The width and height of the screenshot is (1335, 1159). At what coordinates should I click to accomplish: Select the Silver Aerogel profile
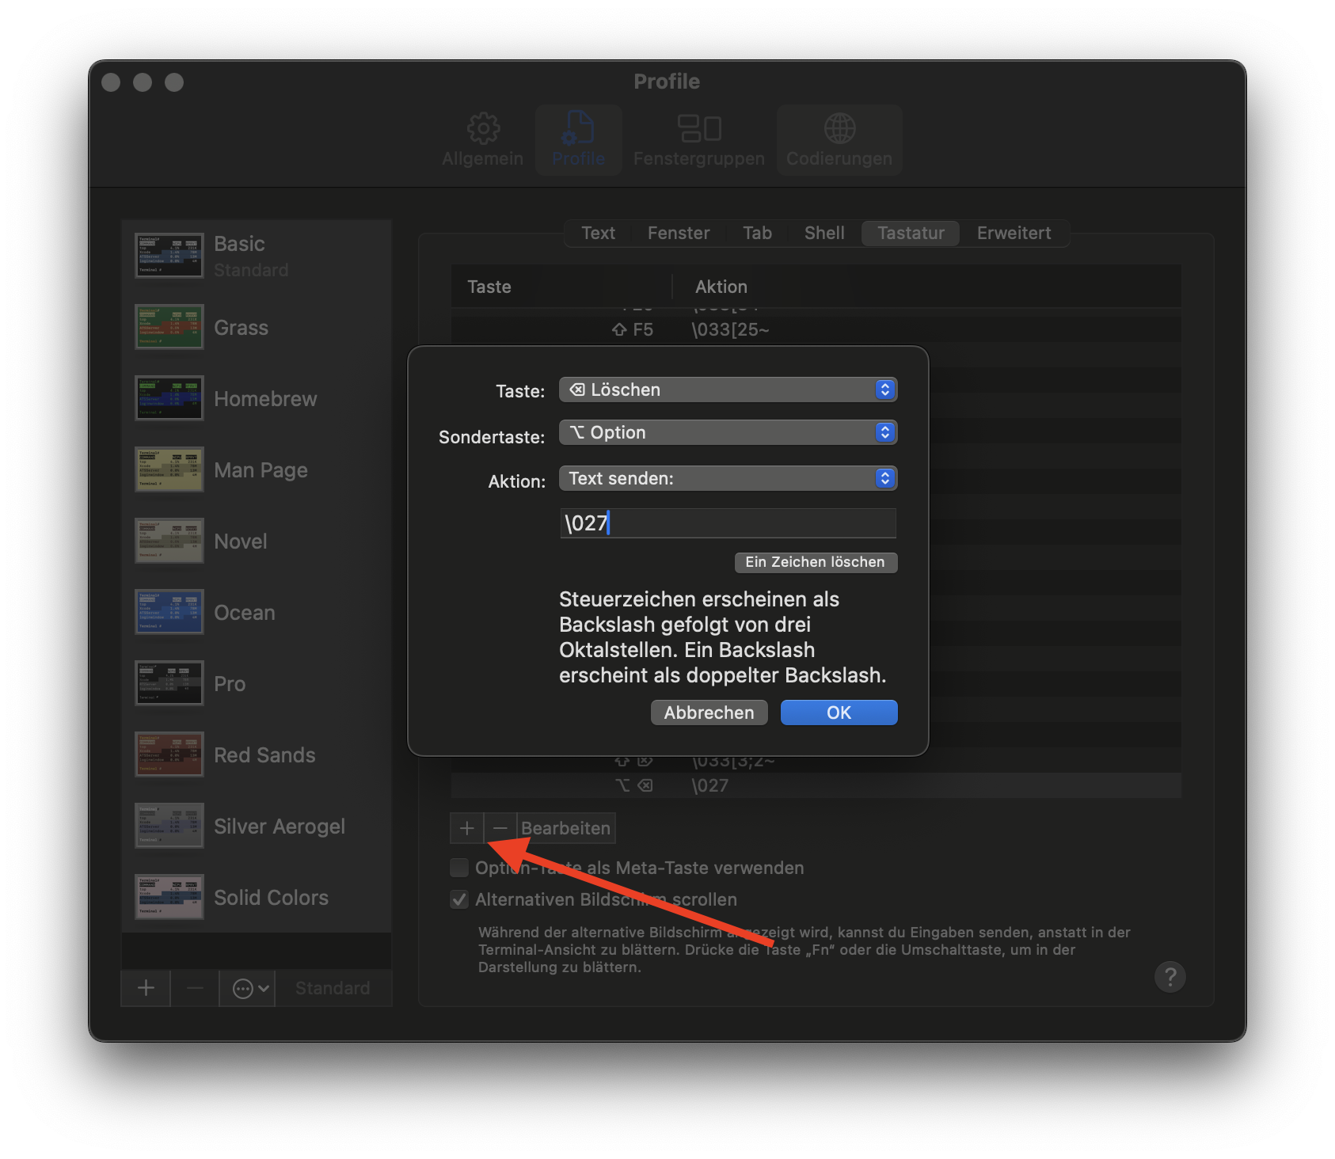pos(257,826)
